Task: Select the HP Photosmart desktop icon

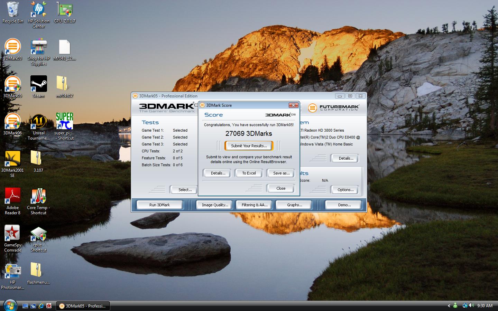Action: tap(12, 276)
